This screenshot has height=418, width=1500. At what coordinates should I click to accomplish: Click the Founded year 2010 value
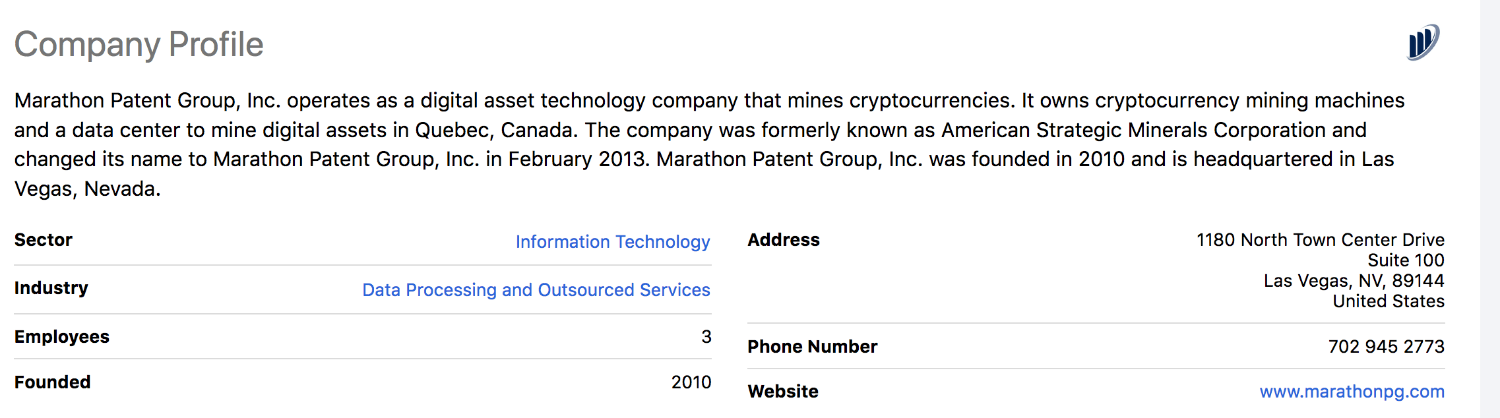point(691,382)
